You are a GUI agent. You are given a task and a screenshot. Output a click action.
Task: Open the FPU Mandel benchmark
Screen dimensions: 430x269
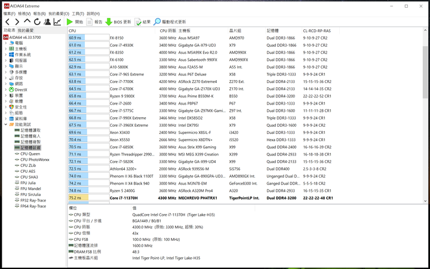pos(27,188)
